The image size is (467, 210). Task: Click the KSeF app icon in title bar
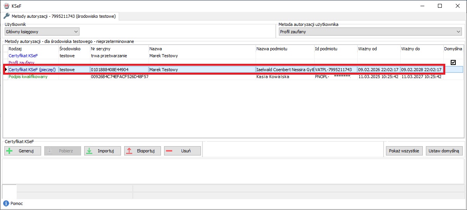pyautogui.click(x=6, y=5)
